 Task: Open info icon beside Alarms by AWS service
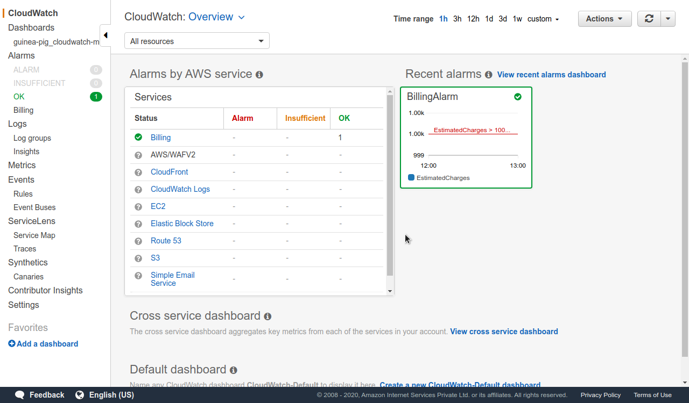pyautogui.click(x=259, y=75)
